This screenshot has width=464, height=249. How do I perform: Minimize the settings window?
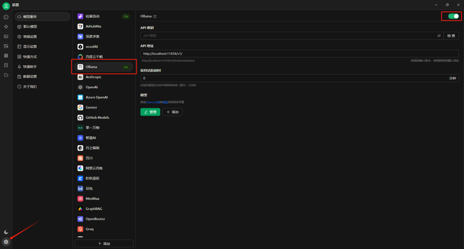[436, 5]
